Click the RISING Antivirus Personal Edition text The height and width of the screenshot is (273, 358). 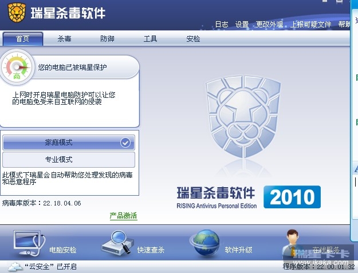(x=217, y=205)
